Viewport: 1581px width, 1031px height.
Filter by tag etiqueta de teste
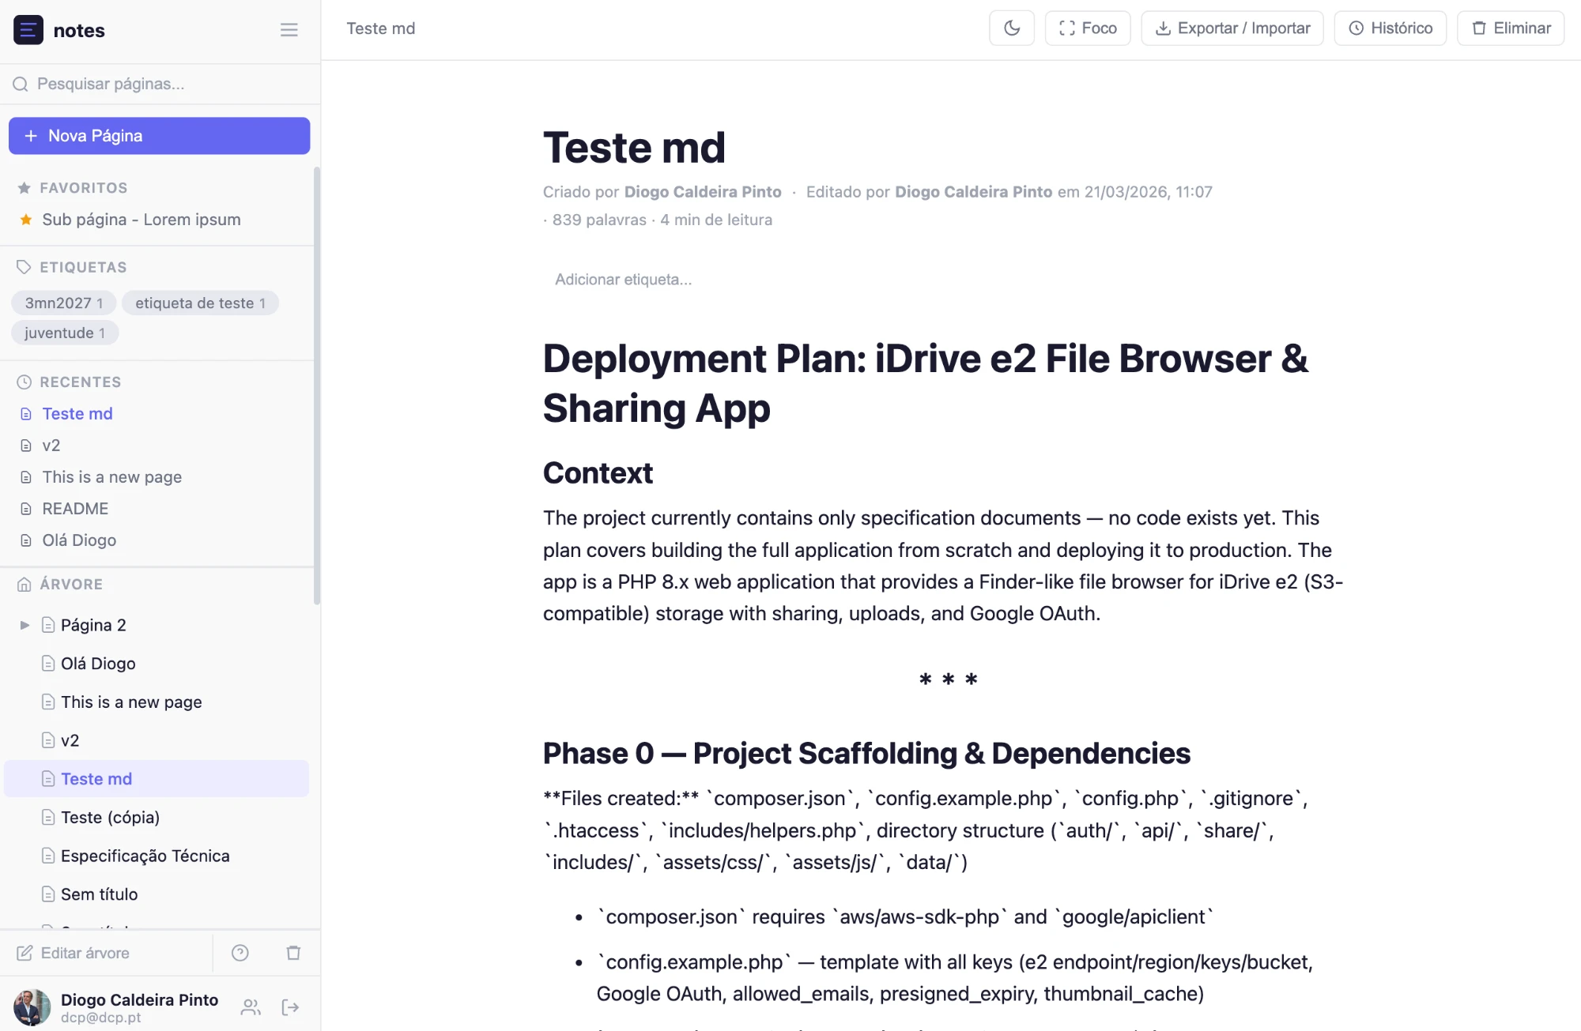click(200, 303)
